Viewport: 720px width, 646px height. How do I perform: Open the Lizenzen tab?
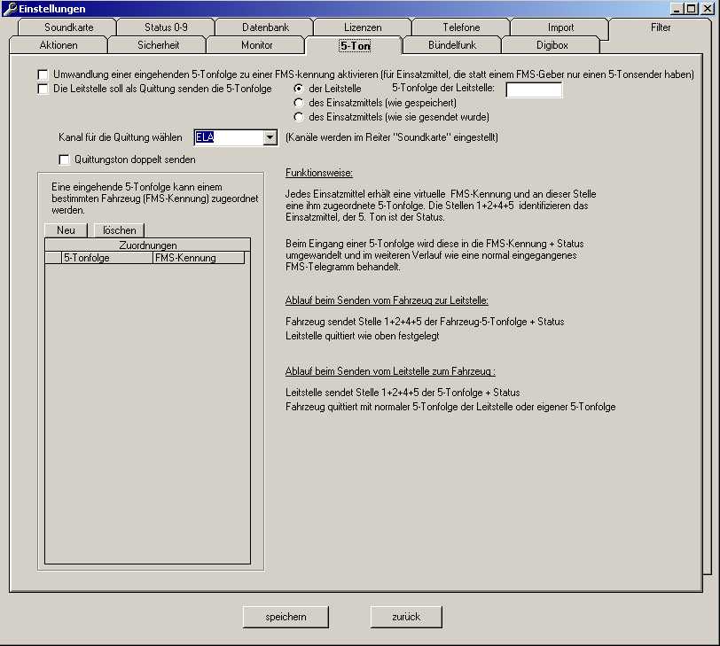tap(363, 27)
